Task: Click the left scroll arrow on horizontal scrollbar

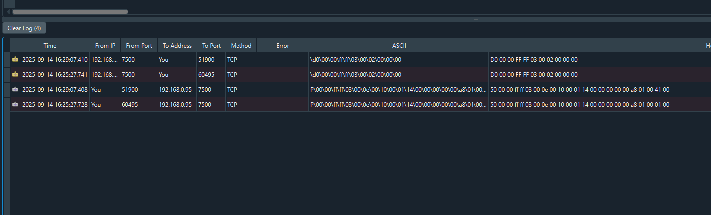Action: tap(8, 11)
